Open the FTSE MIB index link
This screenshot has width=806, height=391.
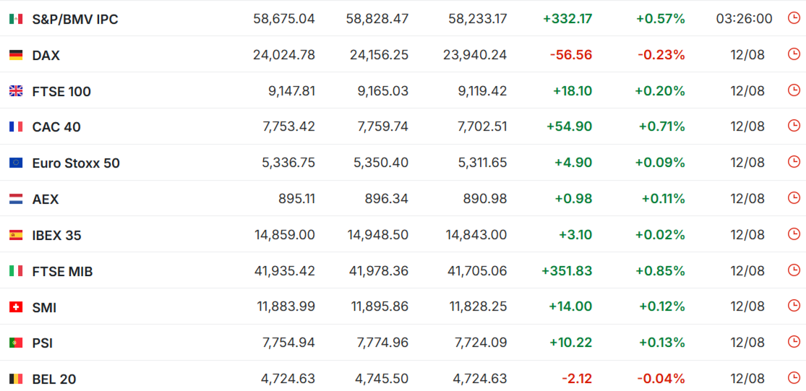(x=62, y=271)
